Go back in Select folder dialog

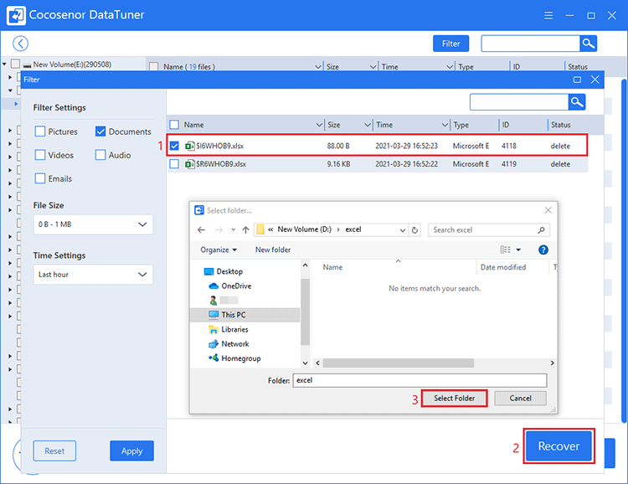(x=201, y=229)
